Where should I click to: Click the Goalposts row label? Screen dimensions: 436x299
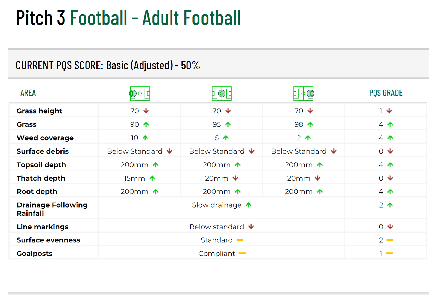pos(34,254)
